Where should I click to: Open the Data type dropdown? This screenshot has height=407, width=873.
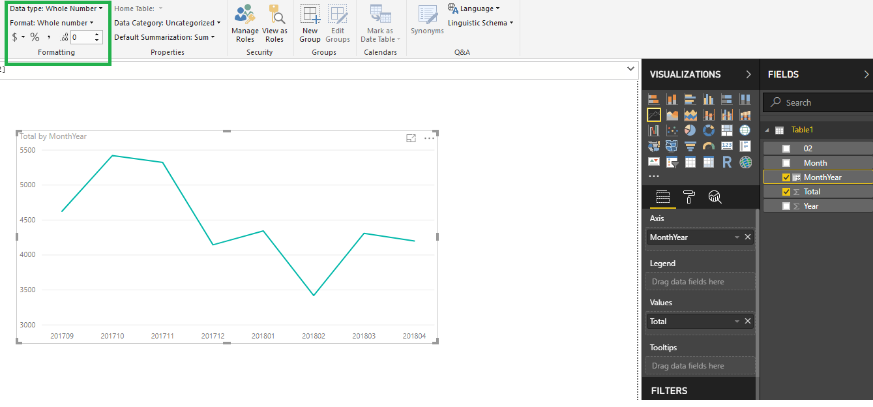pyautogui.click(x=56, y=8)
